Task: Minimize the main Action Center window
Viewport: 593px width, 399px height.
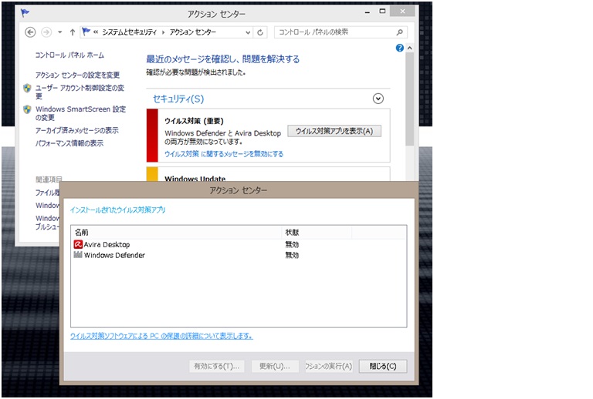Action: tap(368, 12)
